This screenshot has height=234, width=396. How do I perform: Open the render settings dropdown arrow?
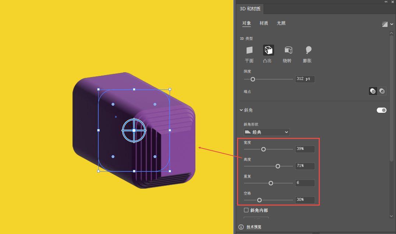pos(392,24)
